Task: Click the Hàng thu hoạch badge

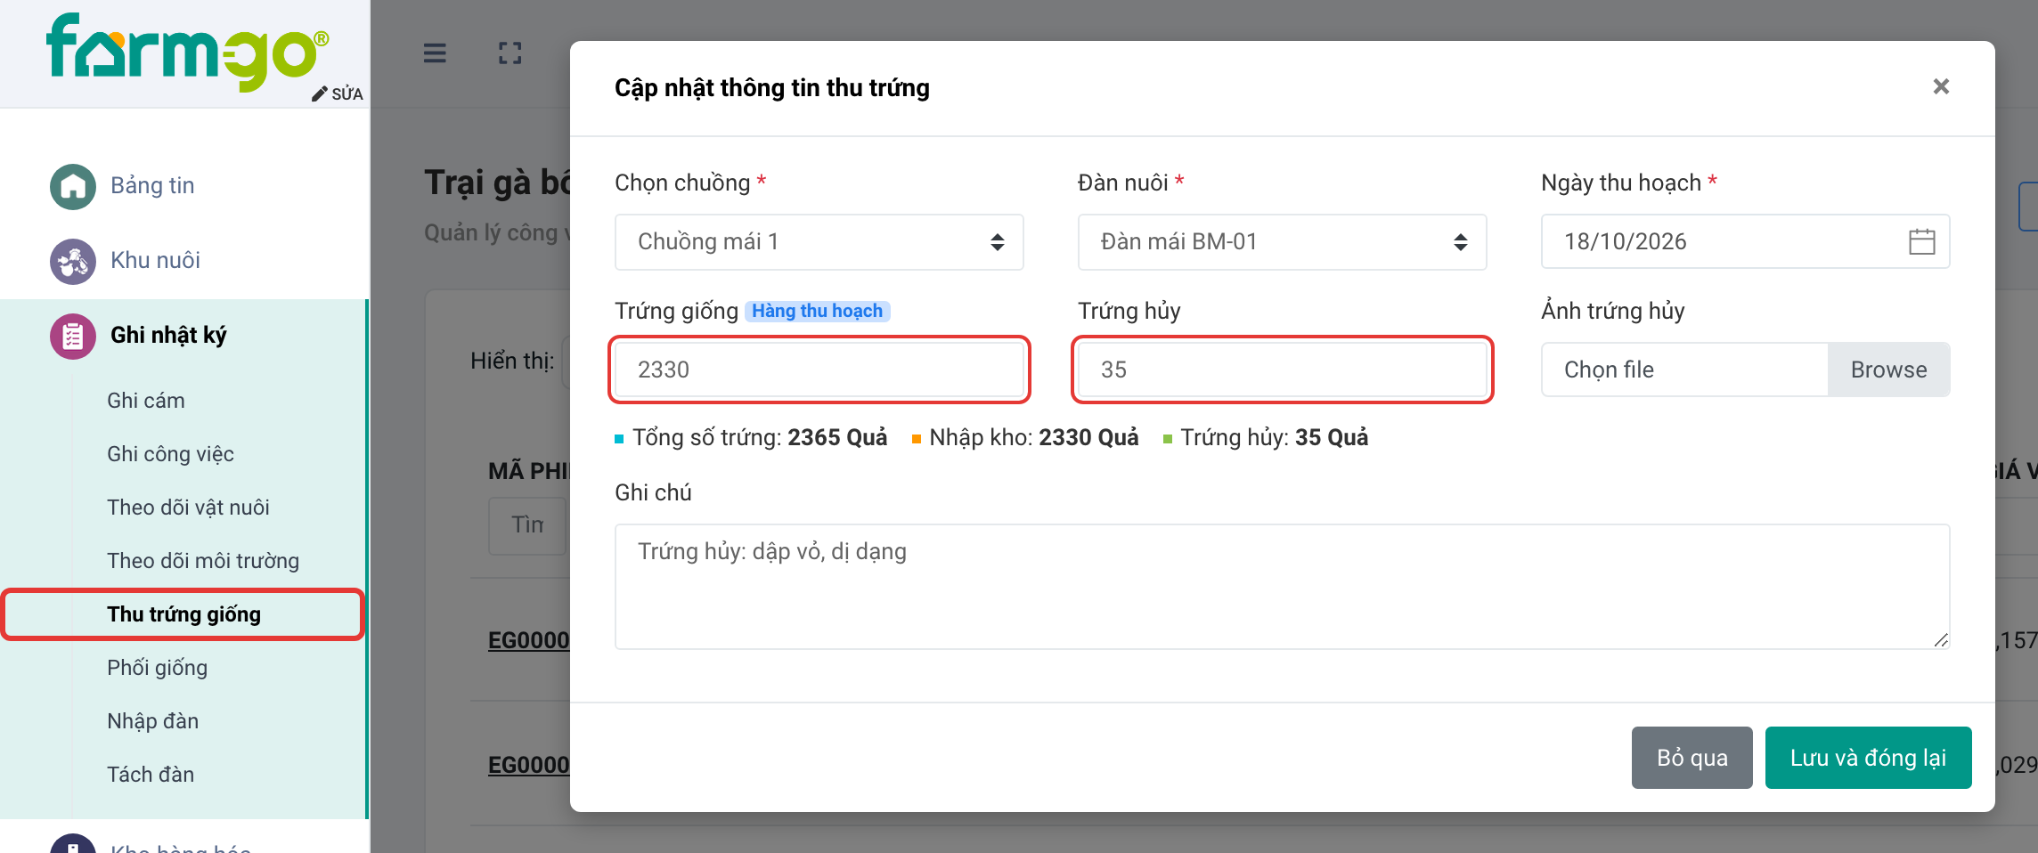Action: pyautogui.click(x=818, y=311)
